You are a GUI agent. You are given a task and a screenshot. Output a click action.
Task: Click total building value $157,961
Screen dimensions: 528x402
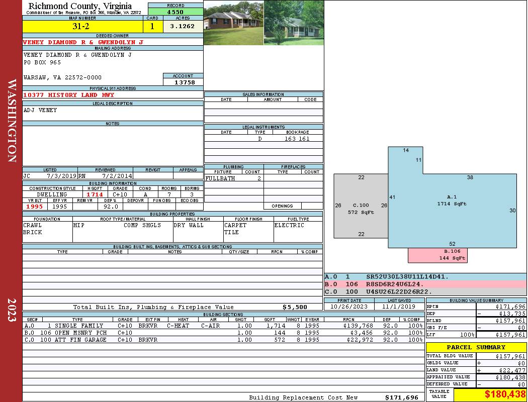tap(510, 356)
